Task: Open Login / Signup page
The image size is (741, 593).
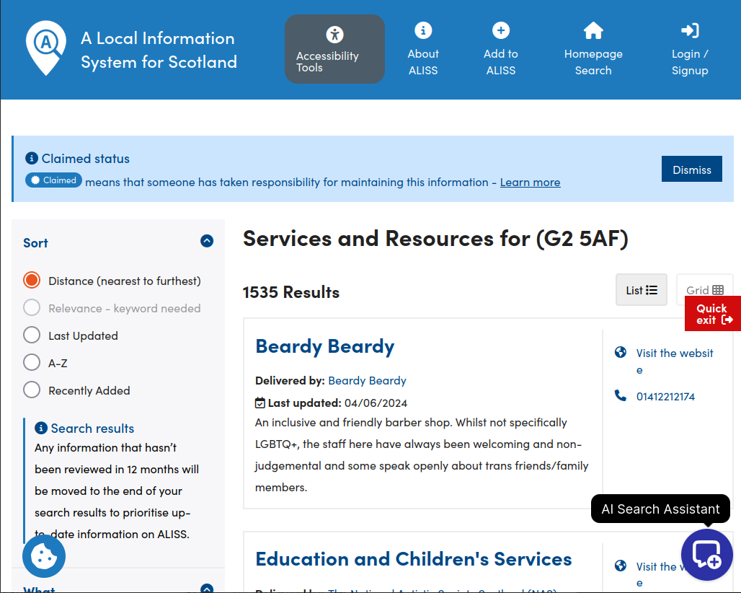Action: pos(690,49)
